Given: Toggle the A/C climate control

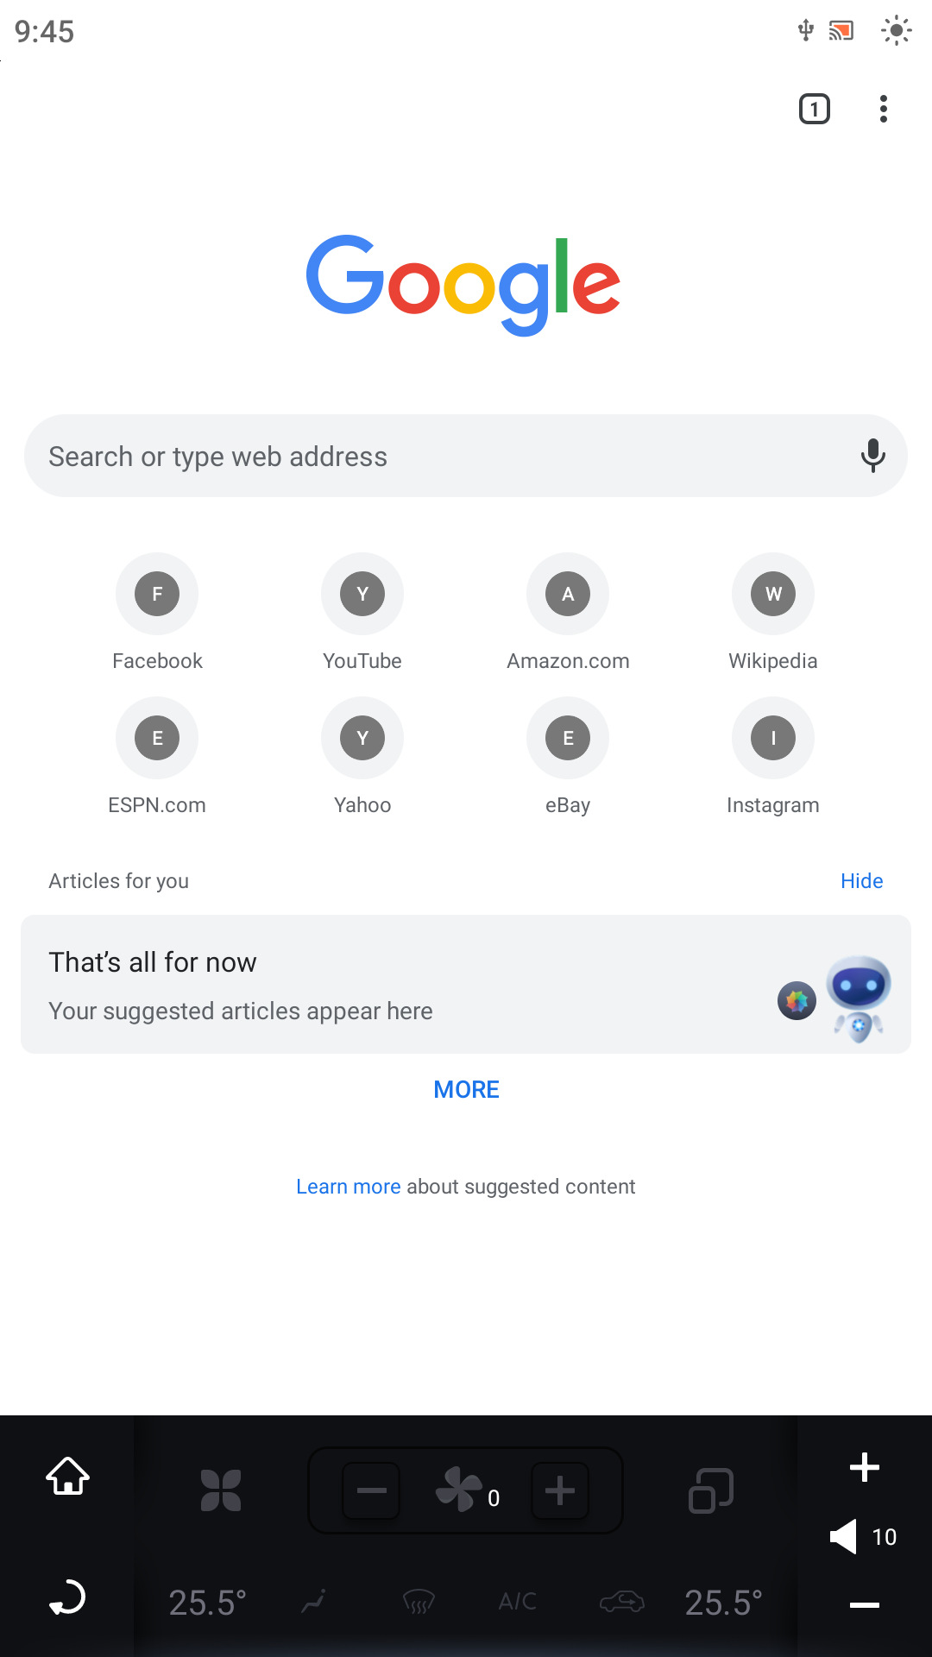Looking at the screenshot, I should (518, 1602).
